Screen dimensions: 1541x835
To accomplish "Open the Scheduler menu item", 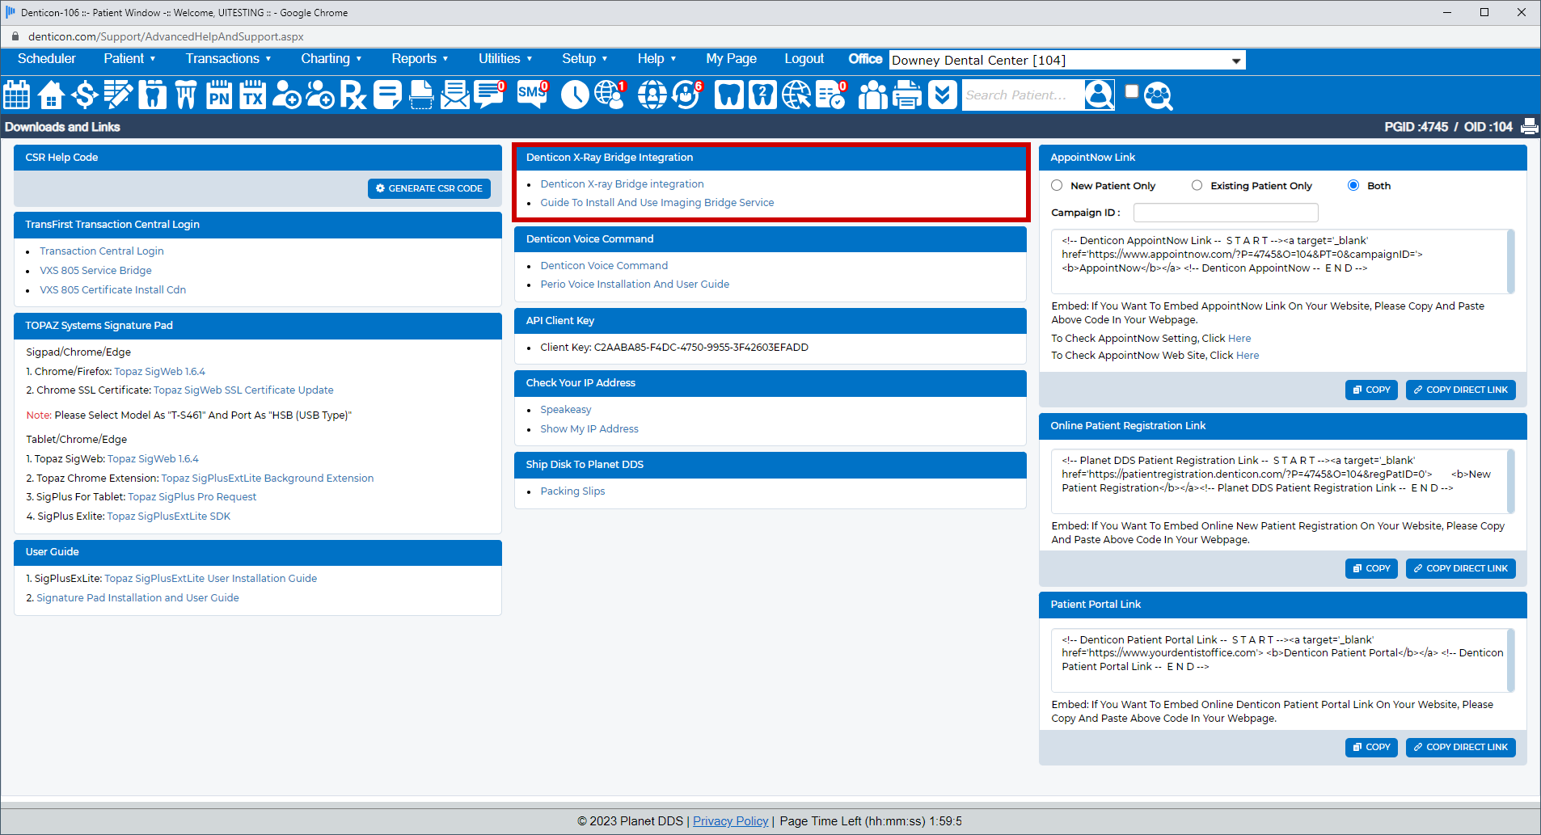I will (47, 58).
